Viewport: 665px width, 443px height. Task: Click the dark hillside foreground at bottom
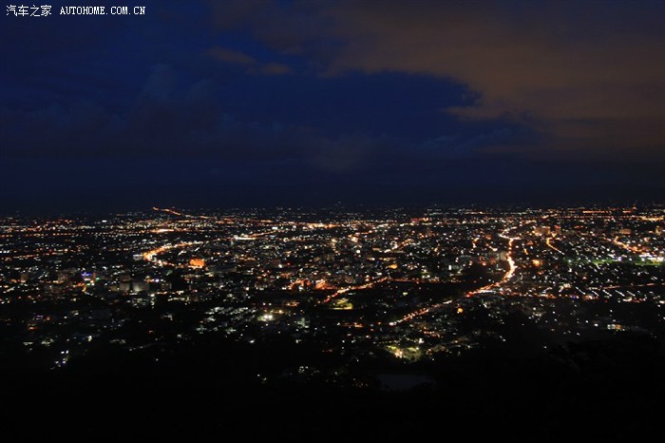point(332,409)
